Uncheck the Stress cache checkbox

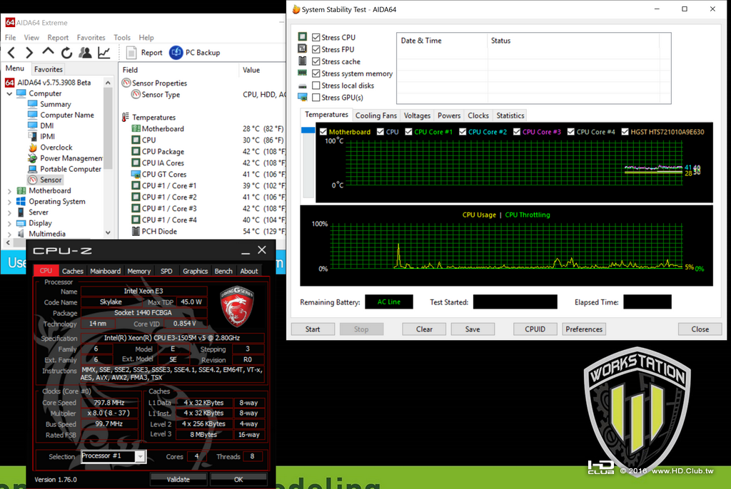pos(316,61)
